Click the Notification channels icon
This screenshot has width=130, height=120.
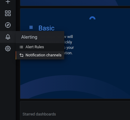tap(21, 55)
